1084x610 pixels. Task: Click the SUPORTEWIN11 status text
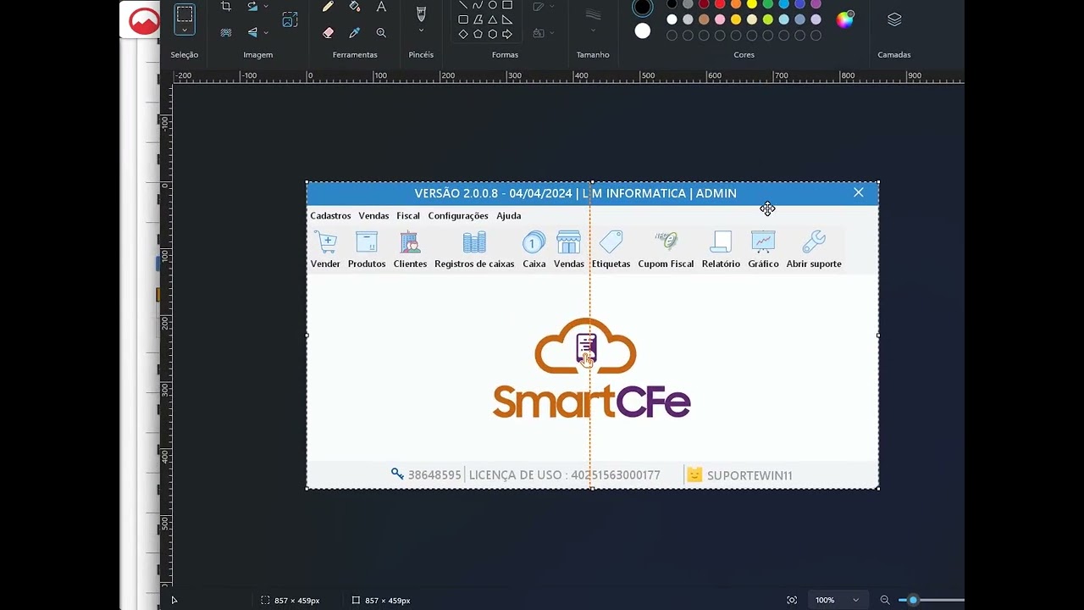click(749, 475)
